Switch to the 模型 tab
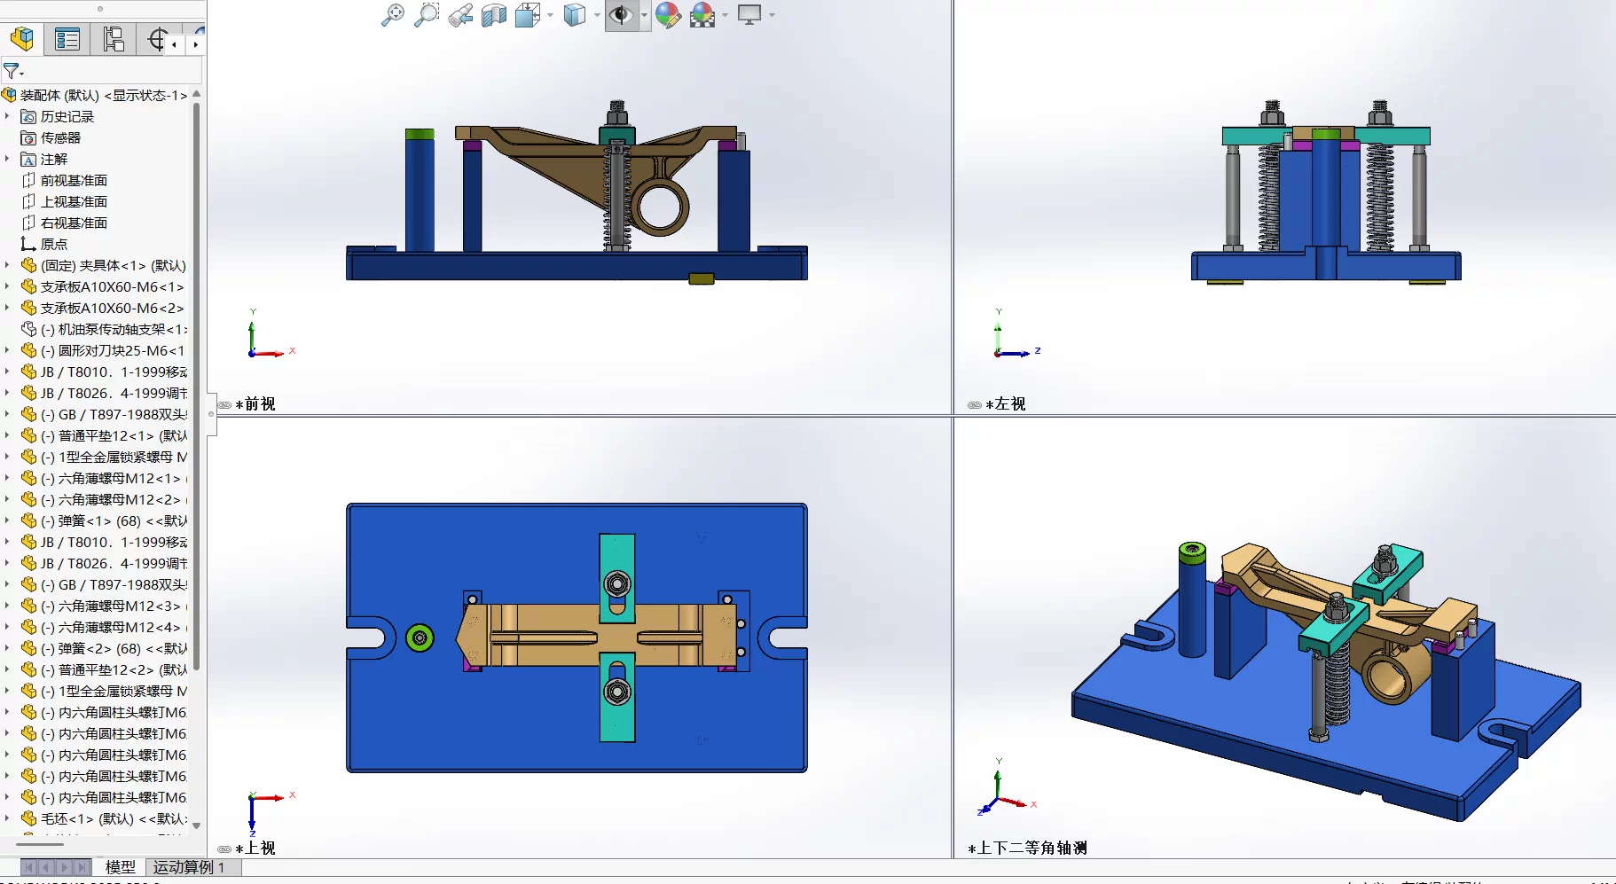The width and height of the screenshot is (1616, 884). pos(120,867)
